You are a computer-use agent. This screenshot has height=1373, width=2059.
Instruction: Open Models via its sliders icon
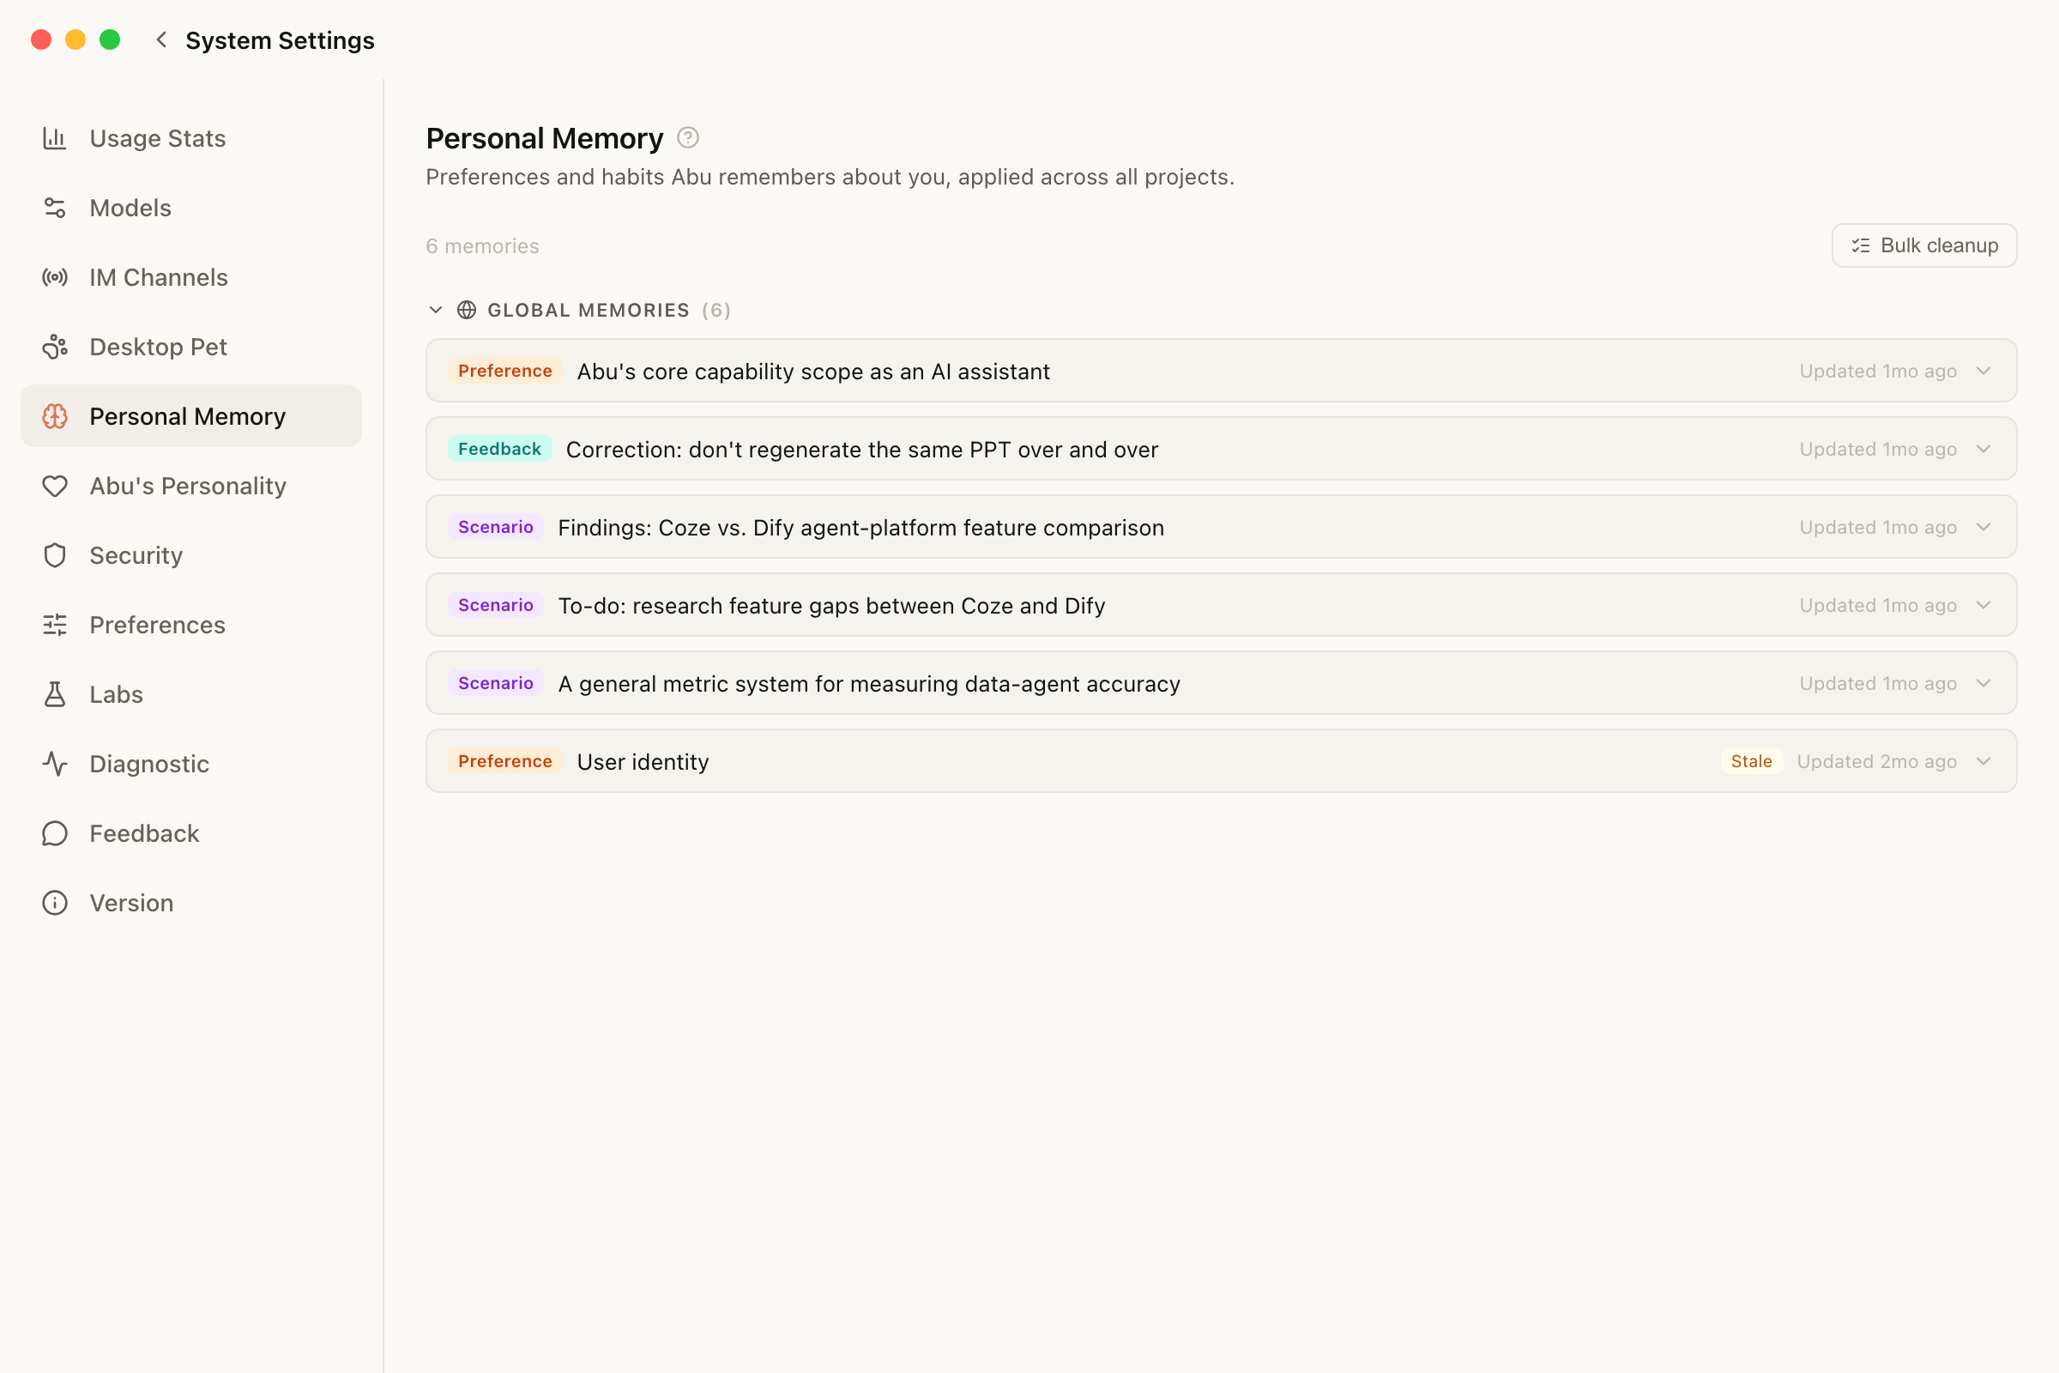[x=54, y=208]
